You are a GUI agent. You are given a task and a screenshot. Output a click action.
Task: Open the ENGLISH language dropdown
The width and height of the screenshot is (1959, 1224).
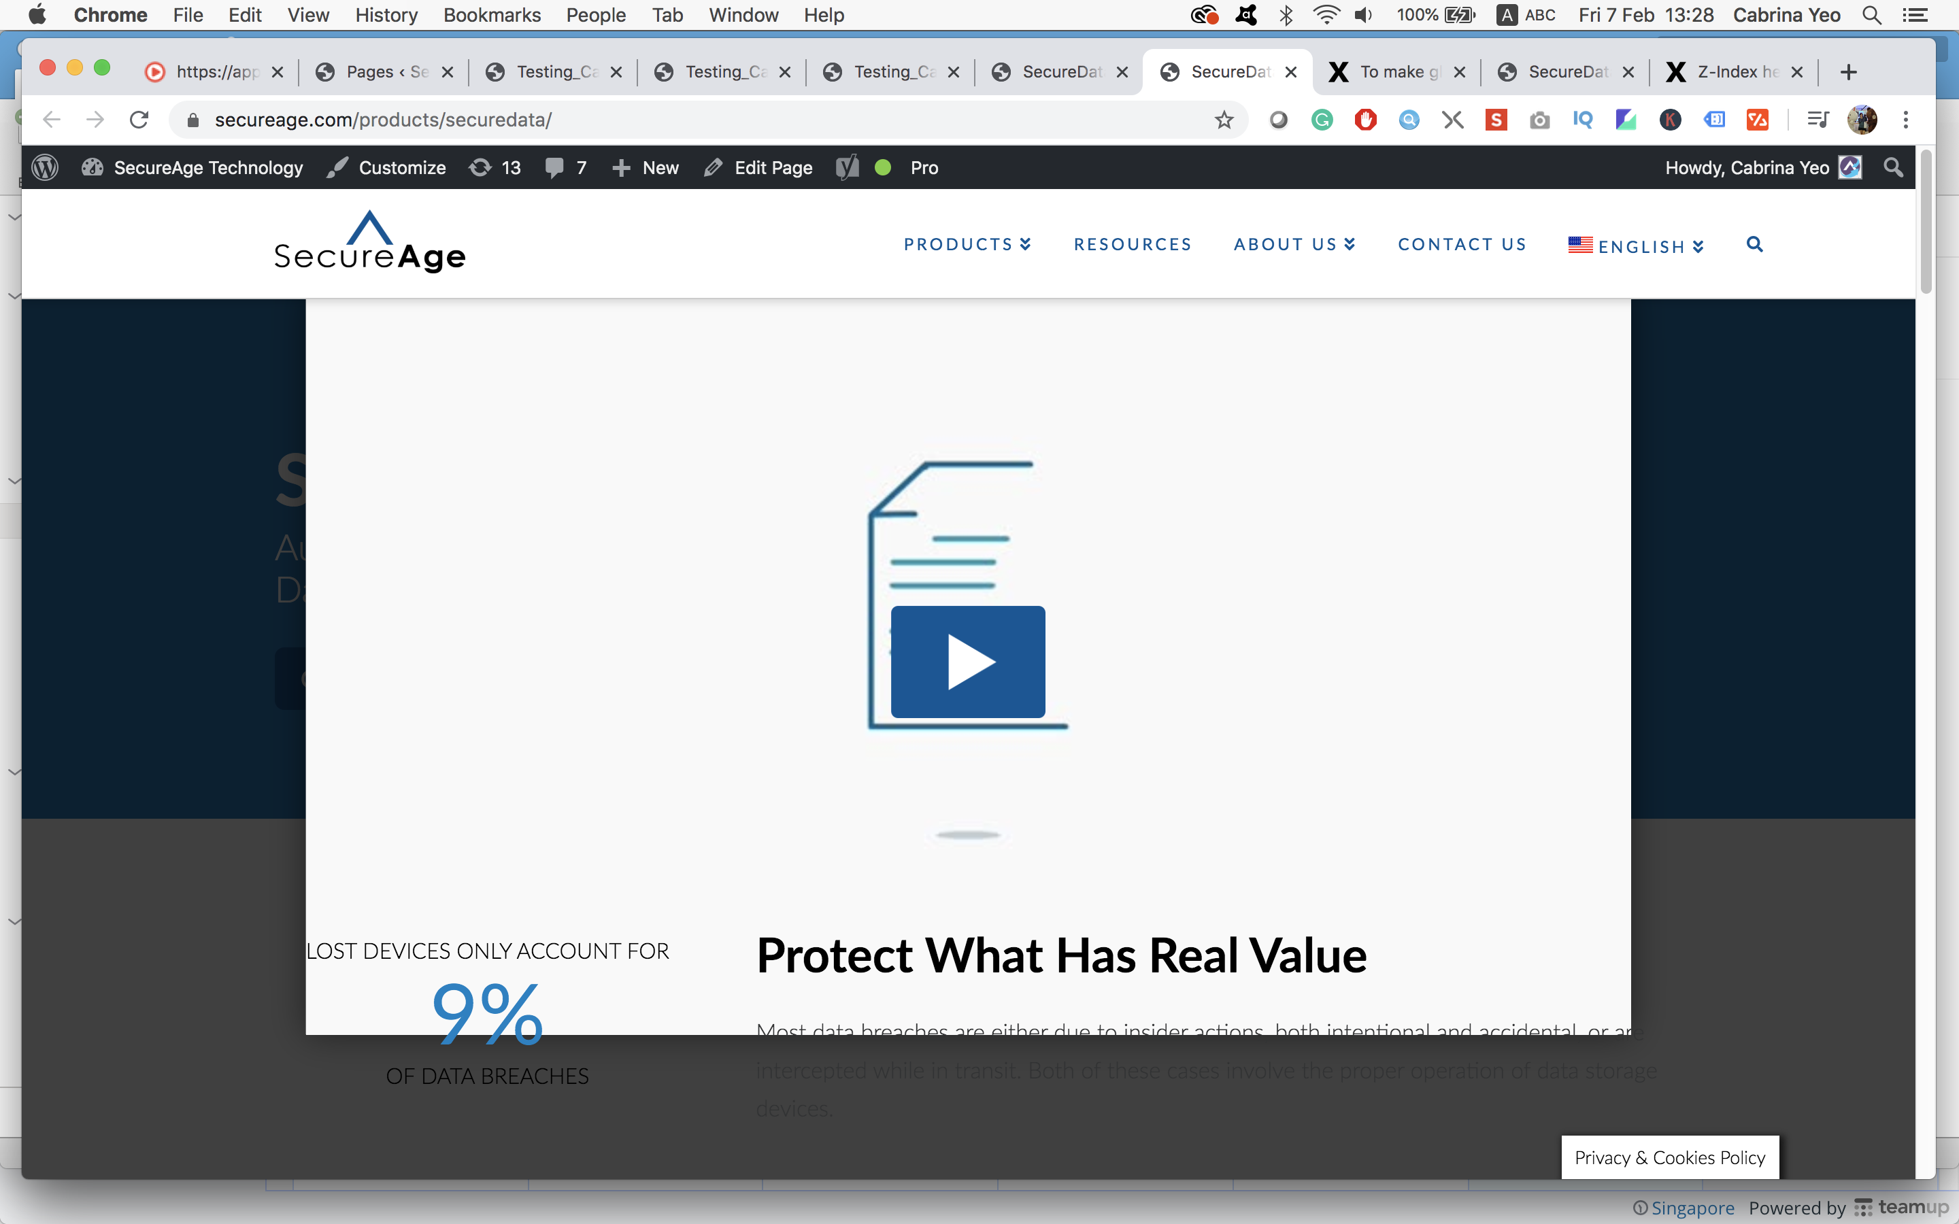coord(1636,245)
